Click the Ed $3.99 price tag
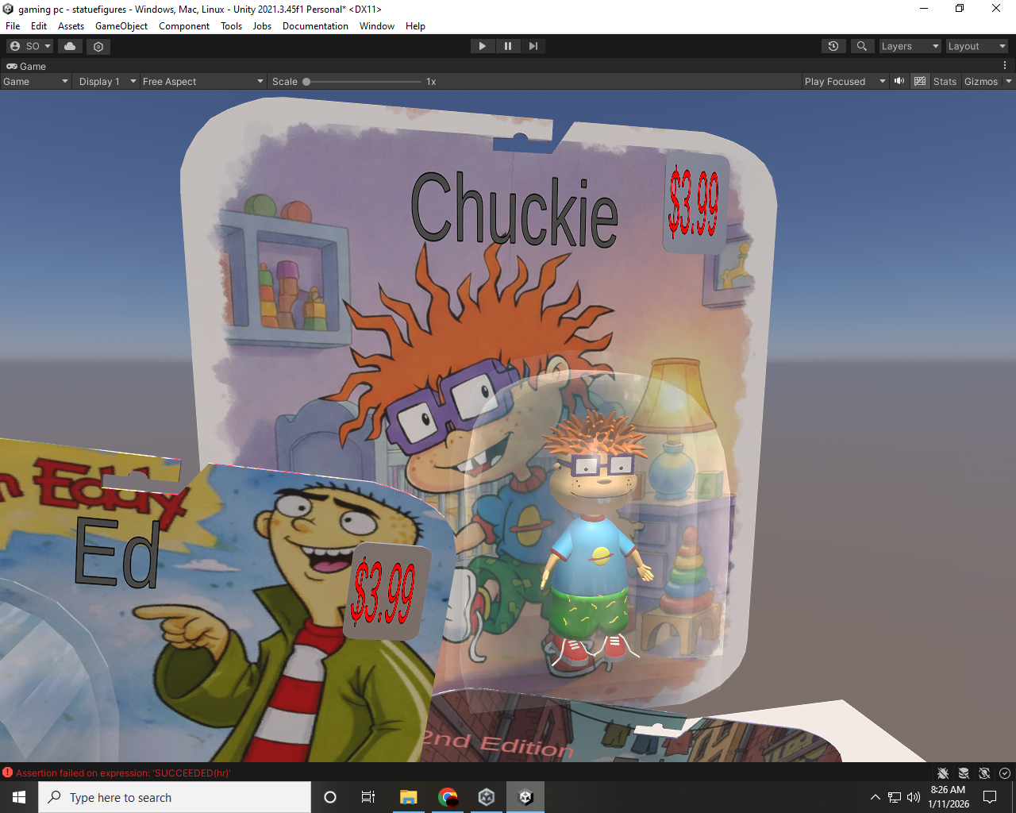 coord(387,591)
